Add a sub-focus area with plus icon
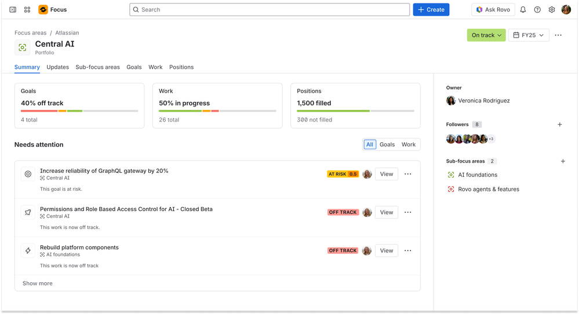Viewport: 579px width, 314px height. pos(563,161)
